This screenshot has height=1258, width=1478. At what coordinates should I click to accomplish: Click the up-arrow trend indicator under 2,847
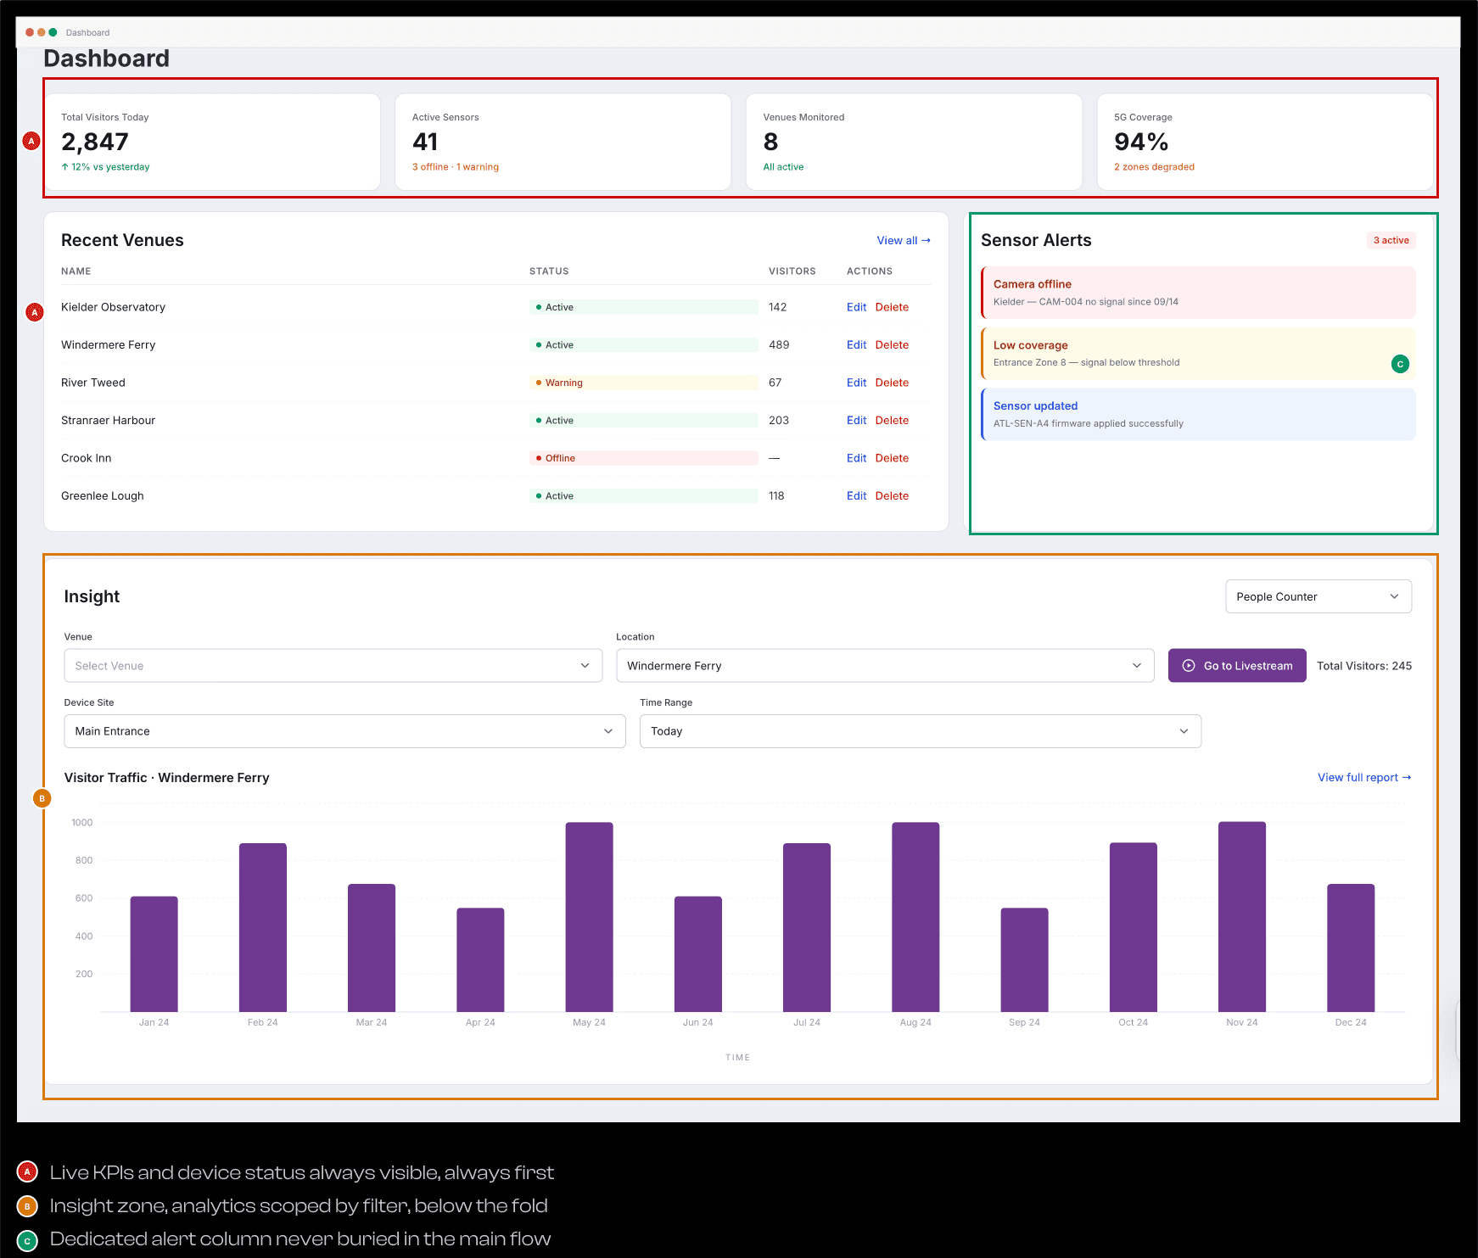(64, 167)
